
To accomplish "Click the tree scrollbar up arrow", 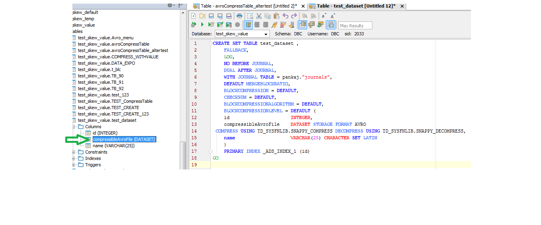I will (x=183, y=12).
